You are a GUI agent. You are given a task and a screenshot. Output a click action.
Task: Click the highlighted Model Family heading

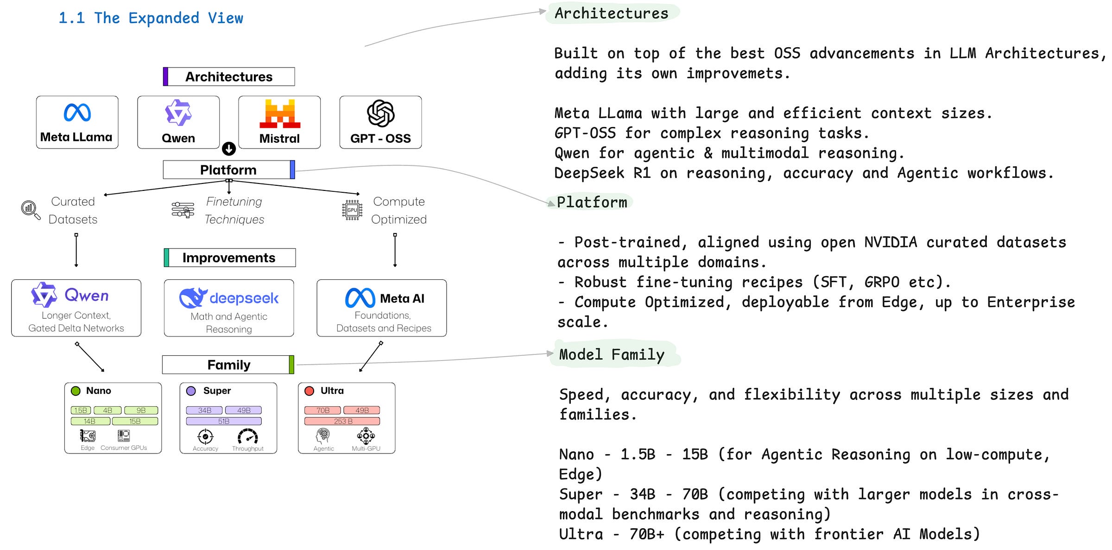tap(612, 354)
